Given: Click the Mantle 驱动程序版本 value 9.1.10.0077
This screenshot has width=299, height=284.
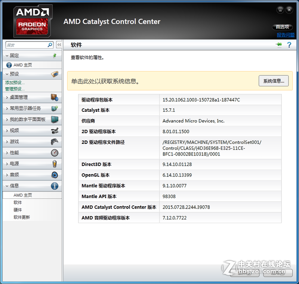Looking at the screenshot, I should click(x=175, y=186).
